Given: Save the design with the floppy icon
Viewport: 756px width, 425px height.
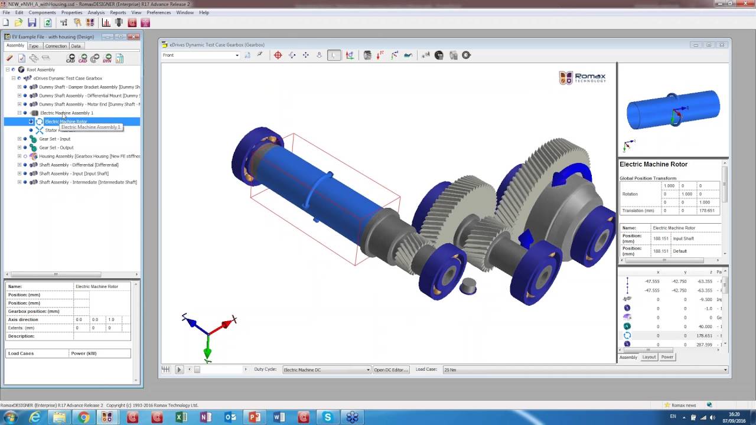Looking at the screenshot, I should 32,22.
